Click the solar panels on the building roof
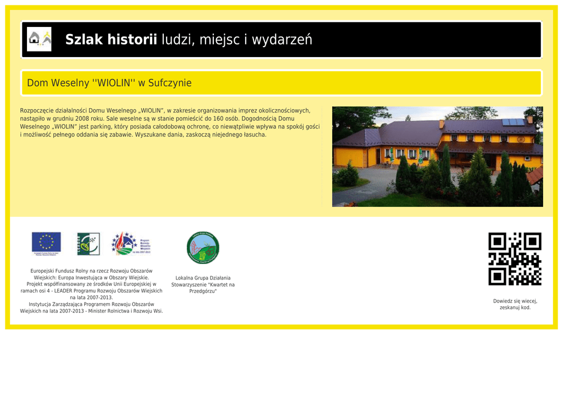 513,122
